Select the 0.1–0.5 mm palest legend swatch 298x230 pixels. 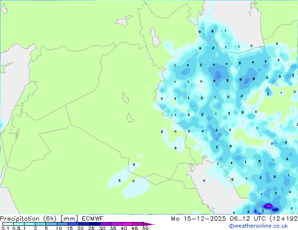(x=8, y=224)
